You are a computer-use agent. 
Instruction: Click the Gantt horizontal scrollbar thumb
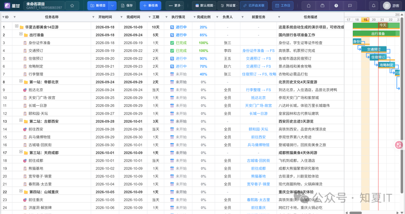[355, 213]
